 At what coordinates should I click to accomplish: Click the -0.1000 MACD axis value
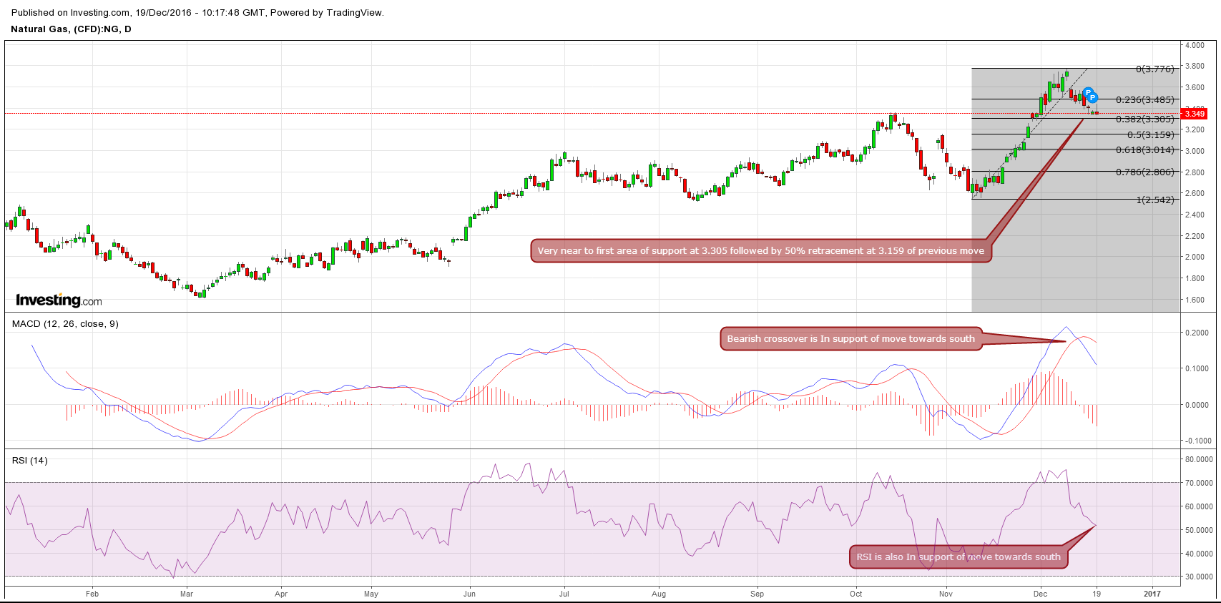point(1197,441)
